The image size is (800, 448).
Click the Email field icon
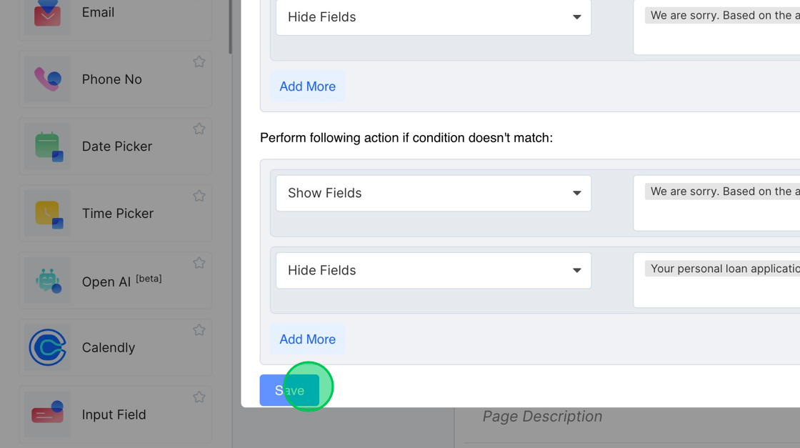[47, 13]
